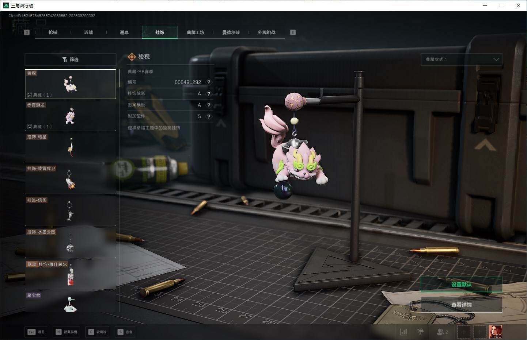The height and width of the screenshot is (340, 527).
Task: Switch to the 典藏工坊 tab
Action: (195, 32)
